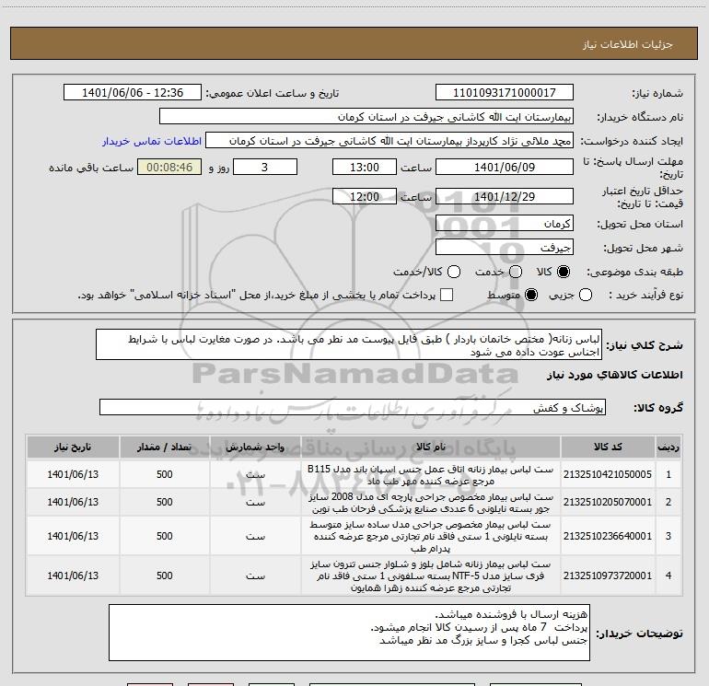
Task: Click the price validity date 1401/12/29
Action: click(505, 196)
